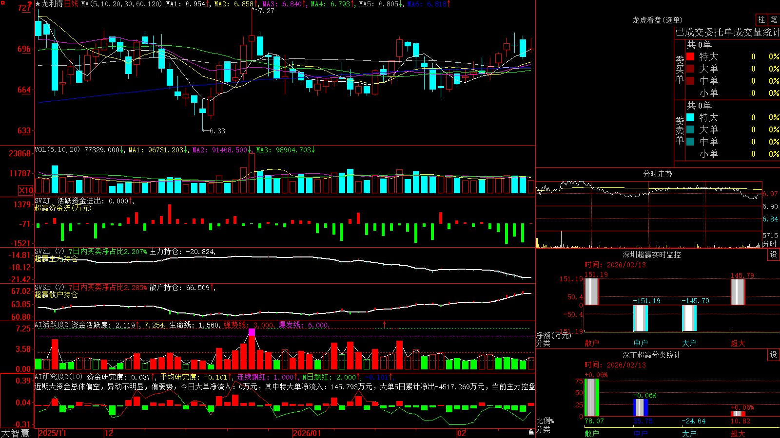Click the red 10.82 超大 bar
The height and width of the screenshot is (438, 780).
[738, 414]
